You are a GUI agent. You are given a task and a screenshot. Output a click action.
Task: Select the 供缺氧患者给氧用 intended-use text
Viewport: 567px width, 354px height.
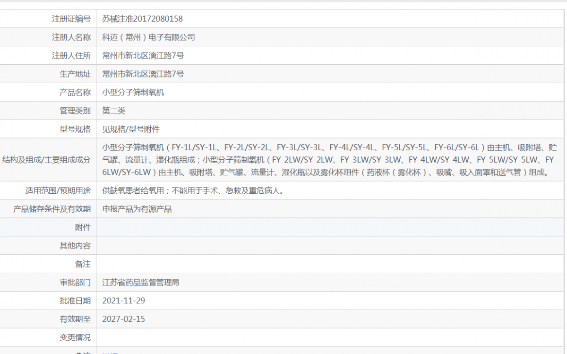(193, 191)
